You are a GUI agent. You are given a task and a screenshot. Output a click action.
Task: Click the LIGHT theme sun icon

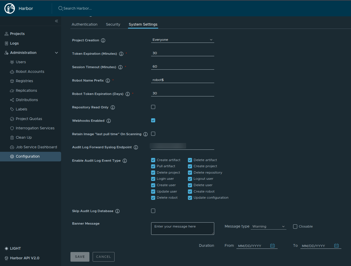tap(6, 249)
